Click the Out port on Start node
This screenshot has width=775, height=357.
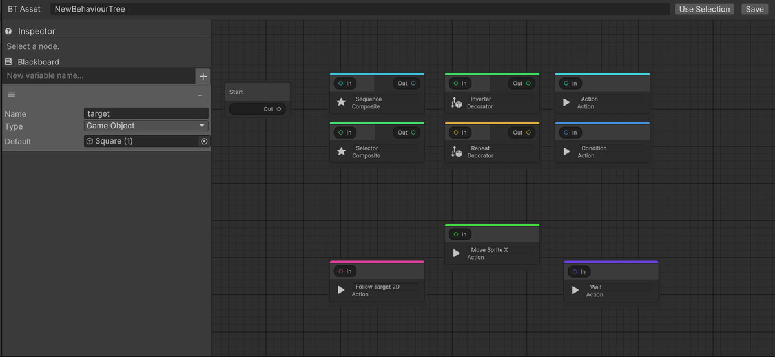(x=279, y=109)
